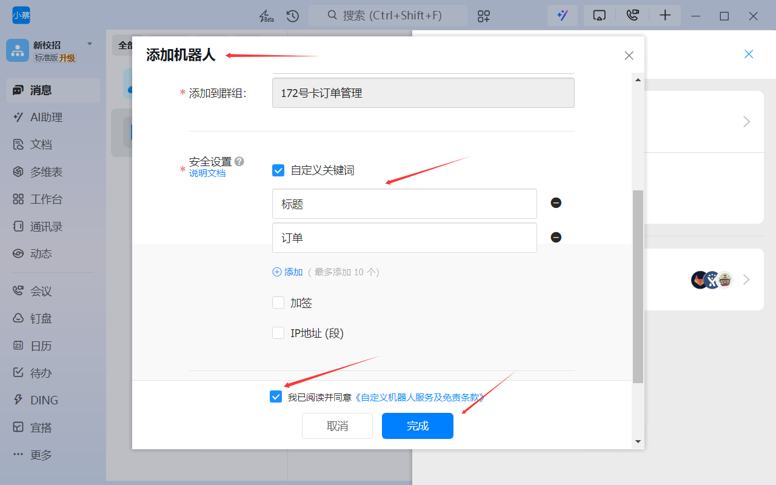The image size is (776, 485).
Task: Click the 完成 button
Action: point(418,426)
